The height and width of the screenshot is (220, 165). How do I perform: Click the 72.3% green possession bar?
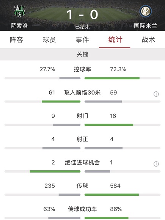click(112, 78)
